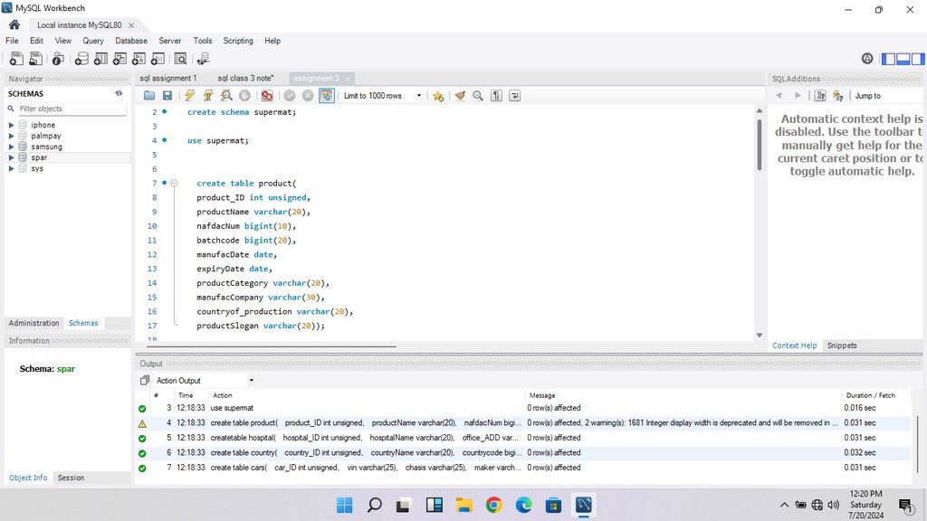Open Google Chrome from taskbar
Image resolution: width=927 pixels, height=521 pixels.
(x=493, y=505)
